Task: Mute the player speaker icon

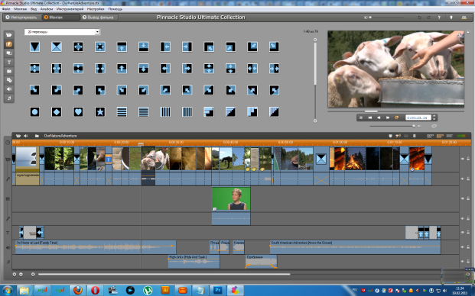Action: [x=420, y=126]
